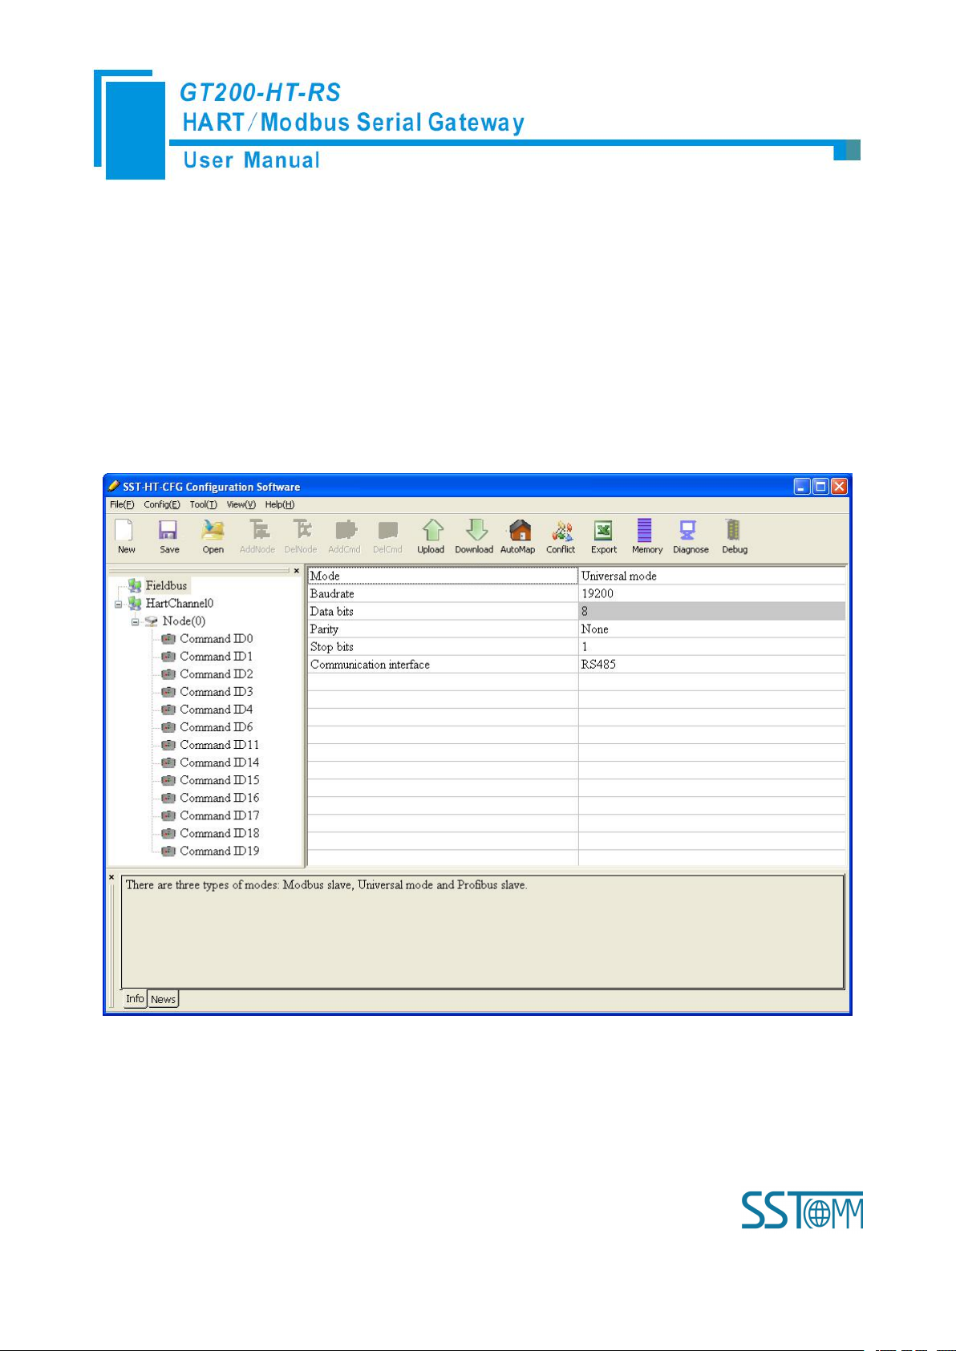Image resolution: width=956 pixels, height=1351 pixels.
Task: Open the File(F) menu
Action: pyautogui.click(x=122, y=504)
